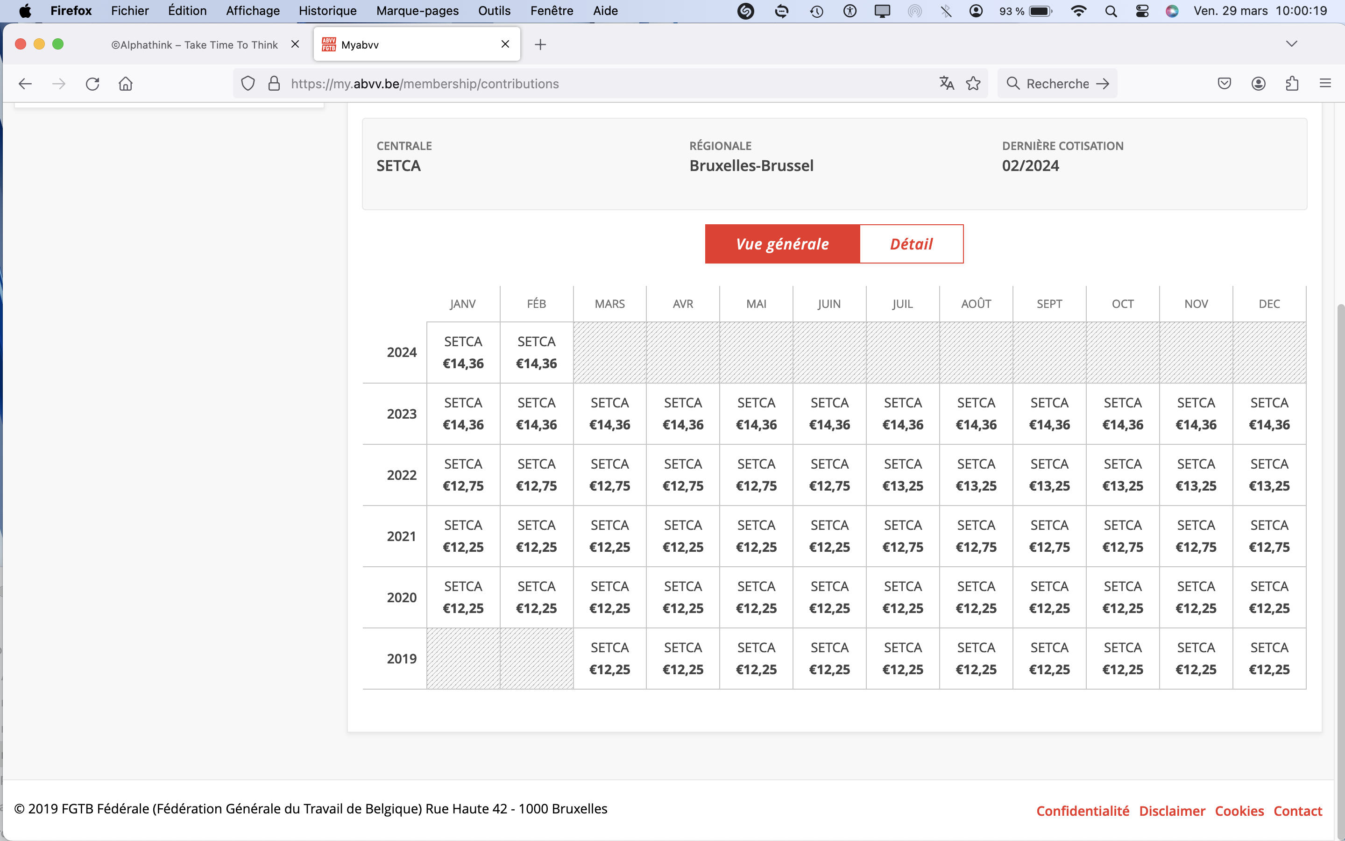Open Firefox account icon
1345x841 pixels.
pos(1258,84)
